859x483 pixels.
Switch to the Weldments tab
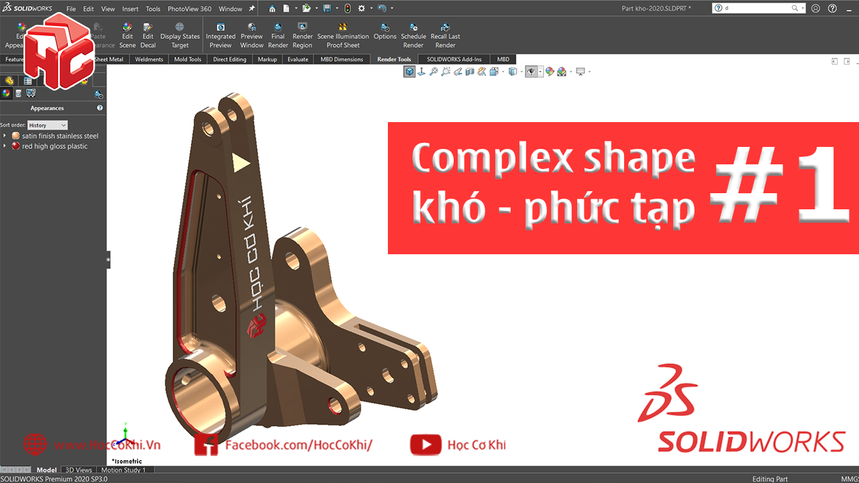149,59
